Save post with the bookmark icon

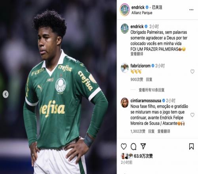click(191, 146)
